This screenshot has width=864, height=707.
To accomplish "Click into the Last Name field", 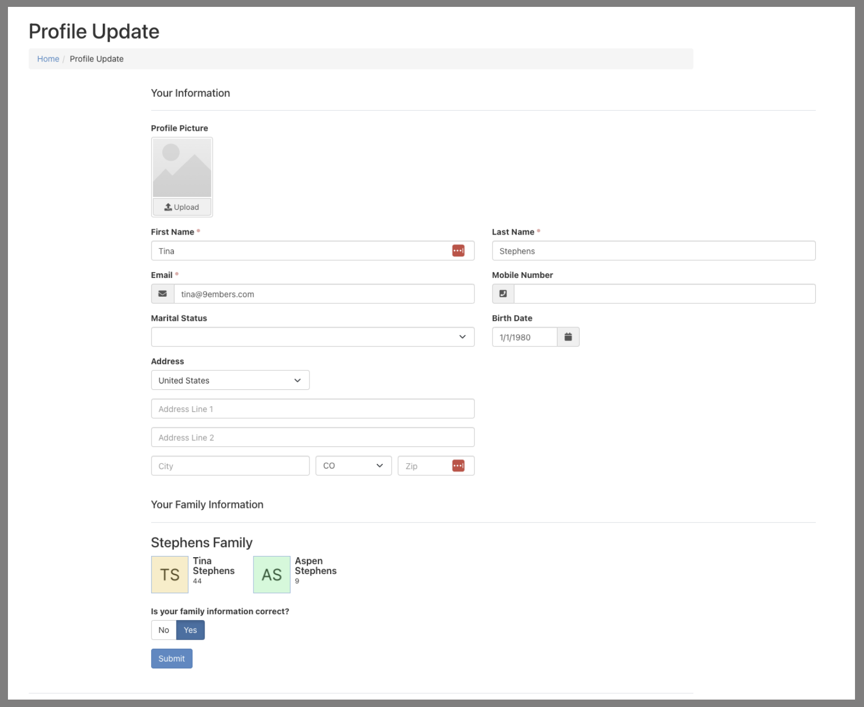I will pos(653,250).
